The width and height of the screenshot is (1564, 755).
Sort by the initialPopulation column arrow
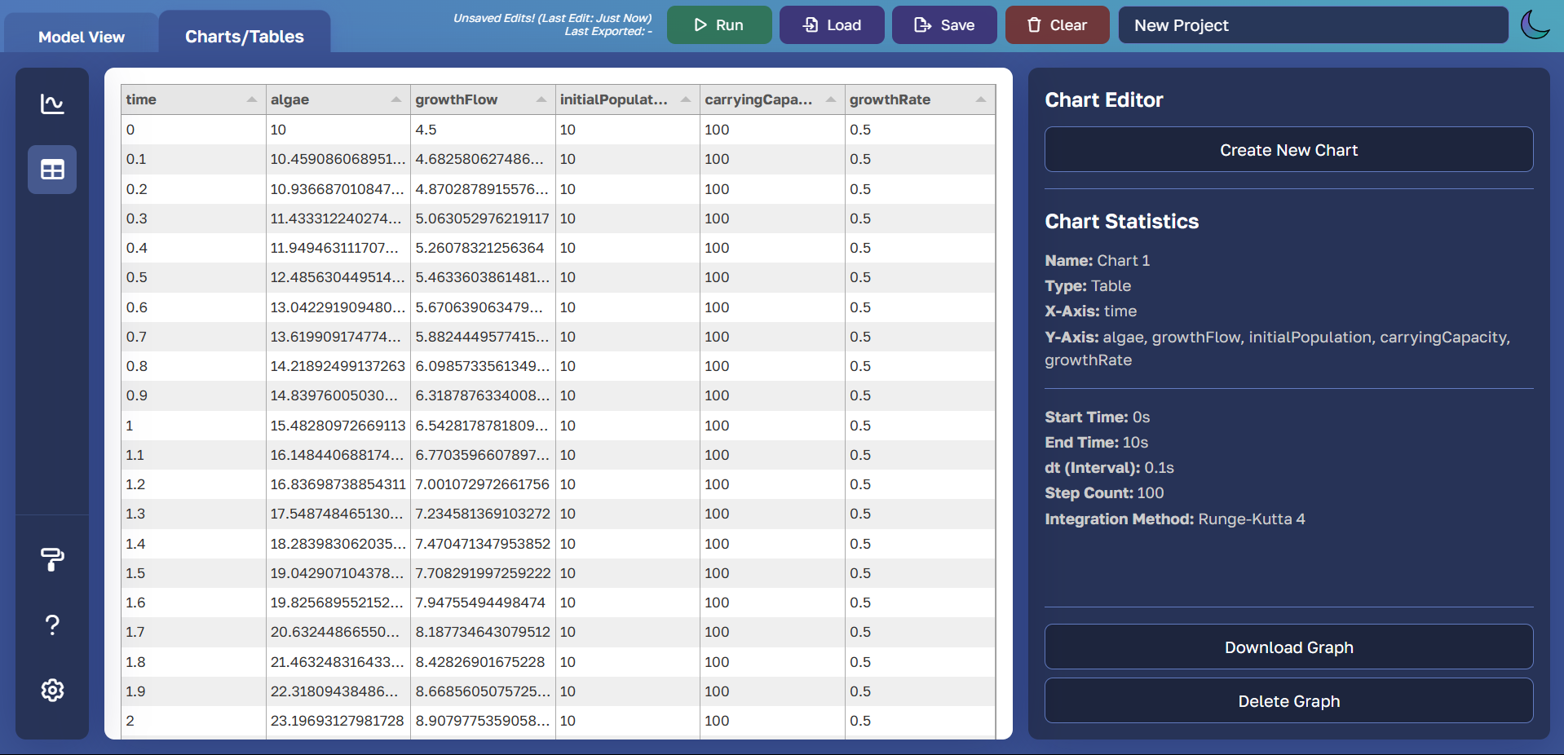tap(686, 99)
